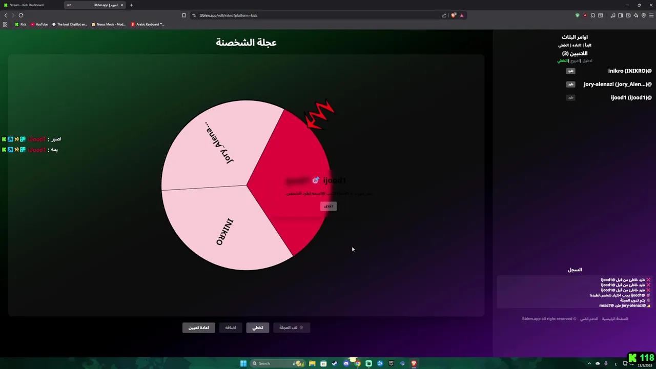Open Steam from the taskbar

tap(335, 363)
